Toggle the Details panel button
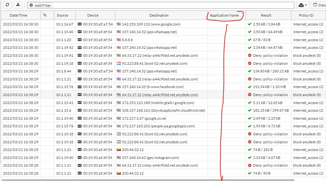Image resolution: width=326 pixels, height=181 pixels. 319,5
